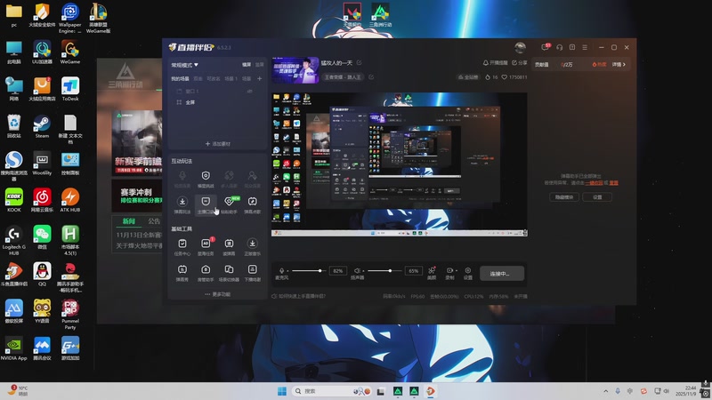
Task: Toggle visibility eye for 窗口 1 source
Action: pos(250,92)
